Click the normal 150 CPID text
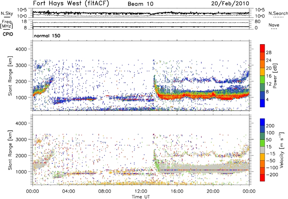 47,36
